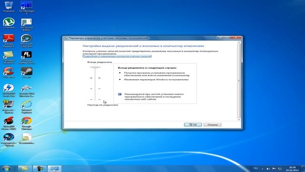Select the CCleaner desktop shortcut
The height and width of the screenshot is (172, 305).
(9, 73)
